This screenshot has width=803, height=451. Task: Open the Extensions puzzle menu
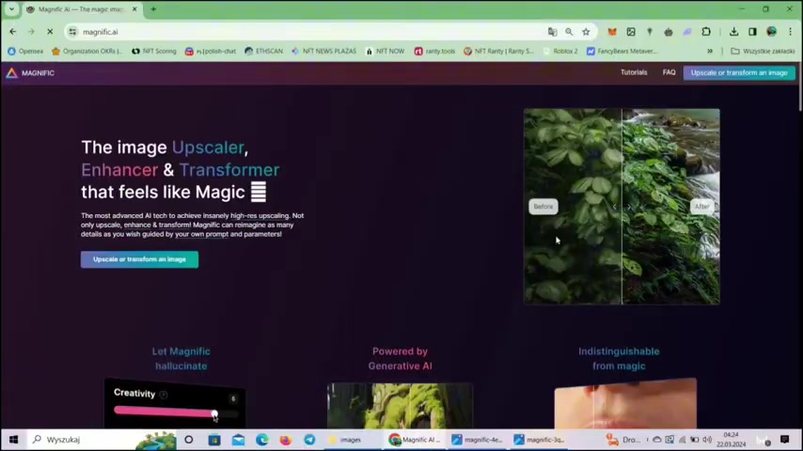coord(706,32)
